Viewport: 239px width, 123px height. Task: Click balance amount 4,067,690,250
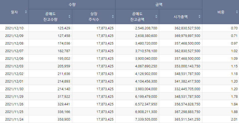click(146, 66)
